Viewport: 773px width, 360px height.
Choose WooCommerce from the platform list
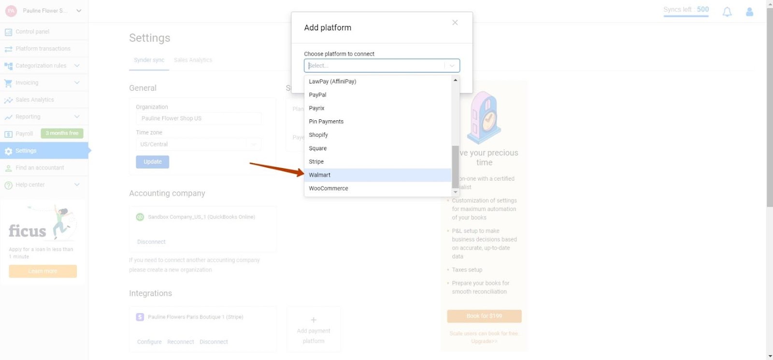click(378, 188)
